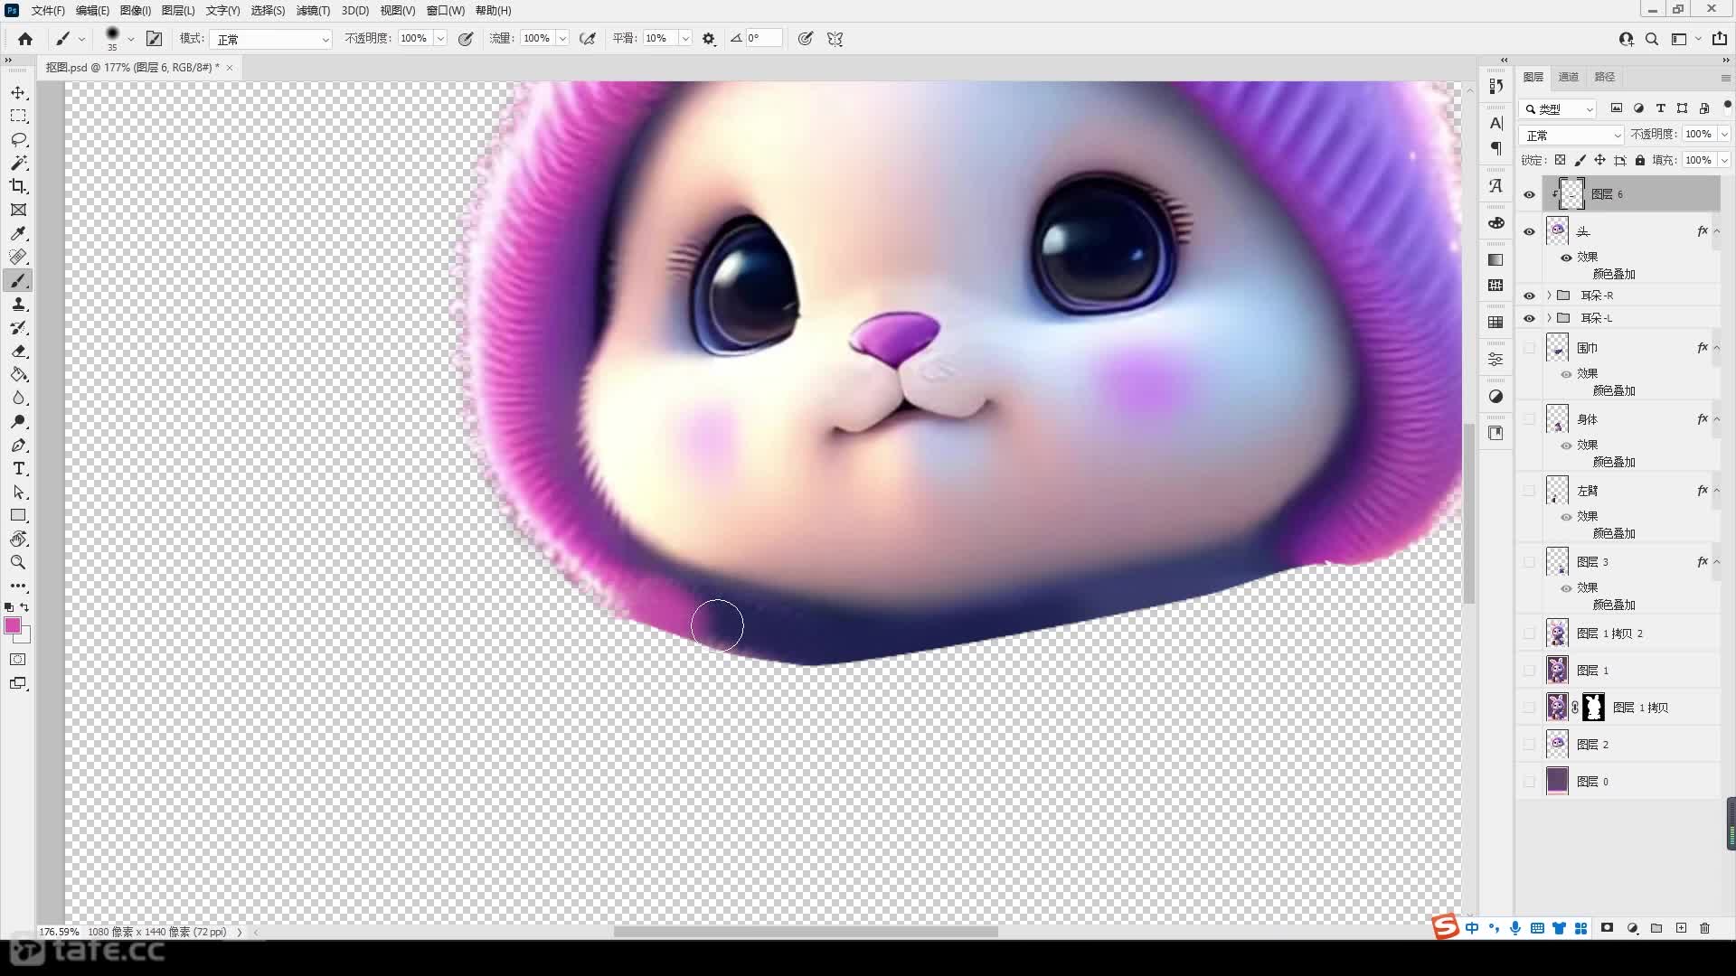Collapse effects on the 头 layer
The width and height of the screenshot is (1736, 976).
[x=1717, y=231]
